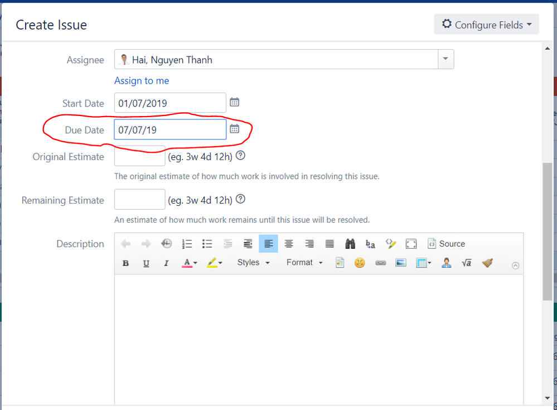This screenshot has width=557, height=410.
Task: Open the Format dropdown
Action: 304,263
